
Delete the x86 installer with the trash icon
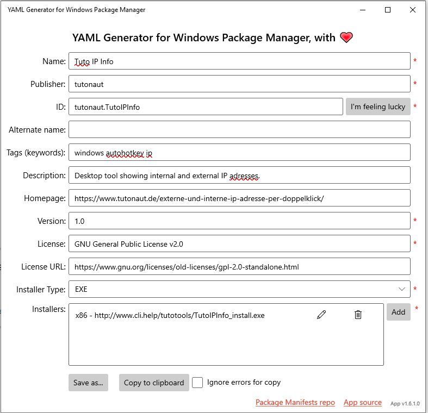[358, 315]
